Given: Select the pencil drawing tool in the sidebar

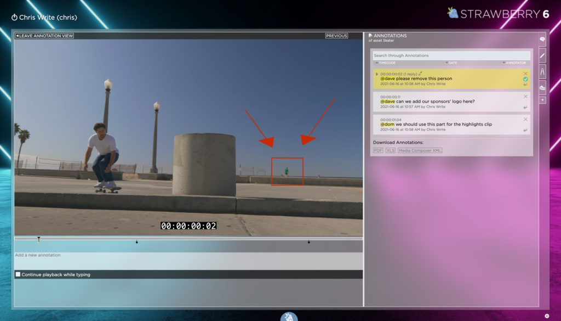Looking at the screenshot, I should 542,55.
